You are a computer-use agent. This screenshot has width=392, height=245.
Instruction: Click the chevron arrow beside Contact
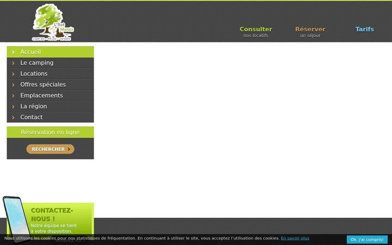tap(13, 117)
